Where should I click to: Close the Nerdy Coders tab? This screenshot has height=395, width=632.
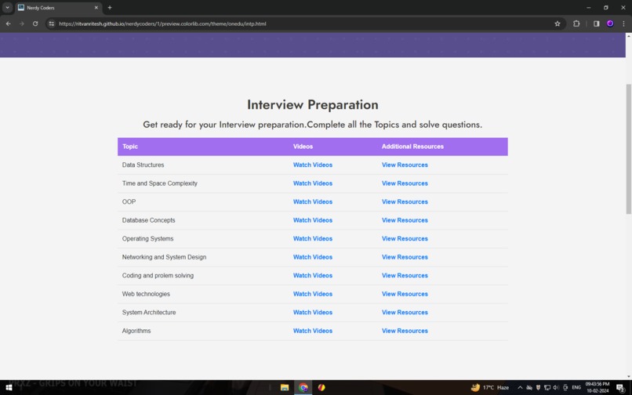tap(96, 7)
